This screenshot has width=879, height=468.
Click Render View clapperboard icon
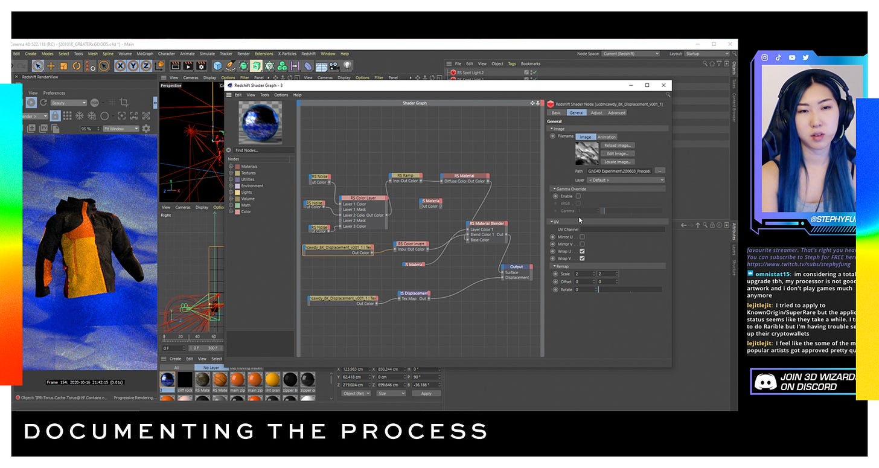[175, 66]
